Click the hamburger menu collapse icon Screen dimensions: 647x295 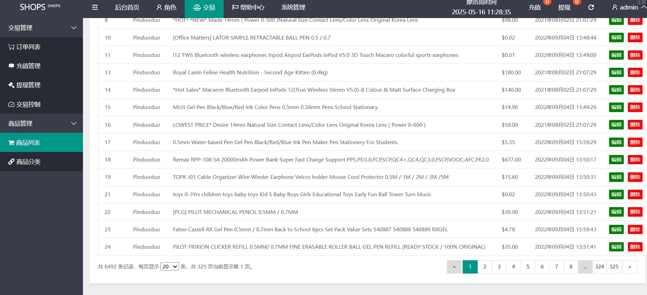(95, 7)
